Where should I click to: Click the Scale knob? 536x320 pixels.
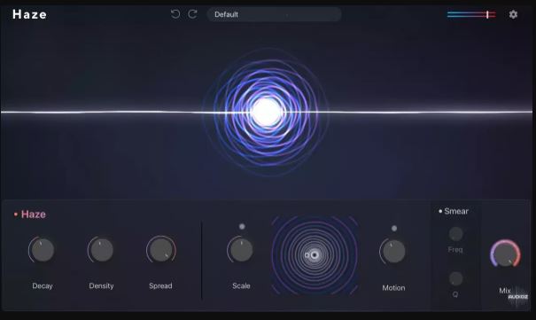[241, 250]
